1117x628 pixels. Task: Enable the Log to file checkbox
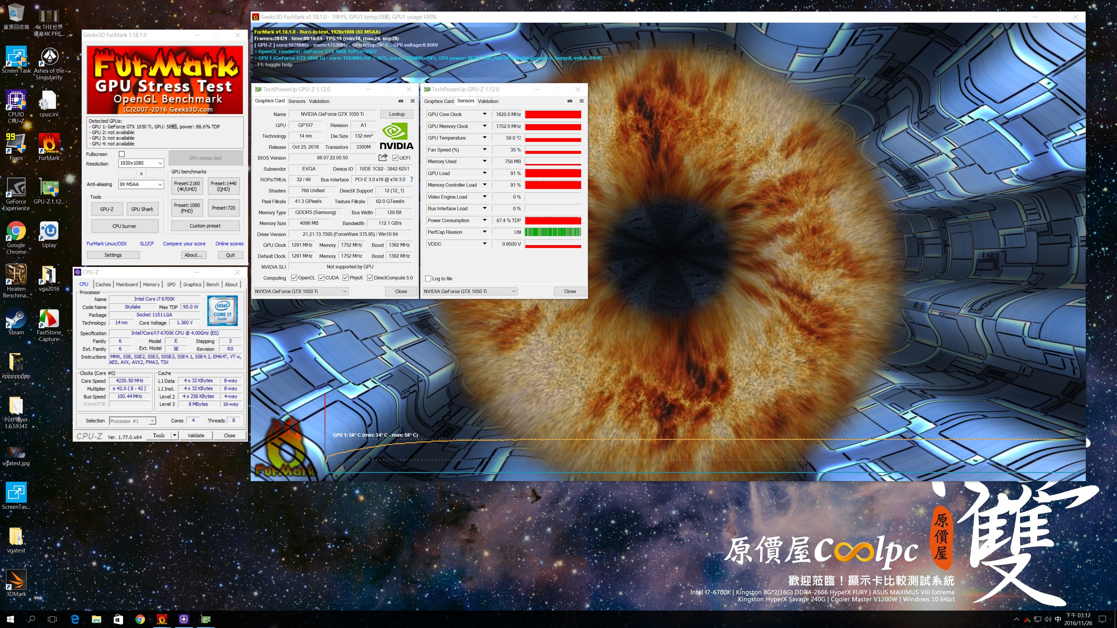pyautogui.click(x=428, y=279)
